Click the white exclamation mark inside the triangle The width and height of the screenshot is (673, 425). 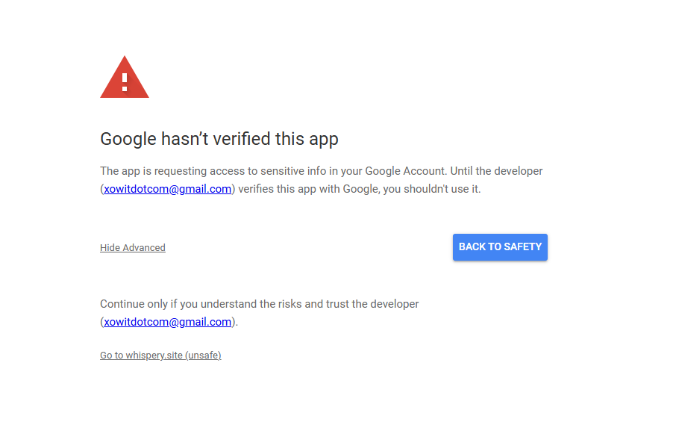(x=125, y=82)
